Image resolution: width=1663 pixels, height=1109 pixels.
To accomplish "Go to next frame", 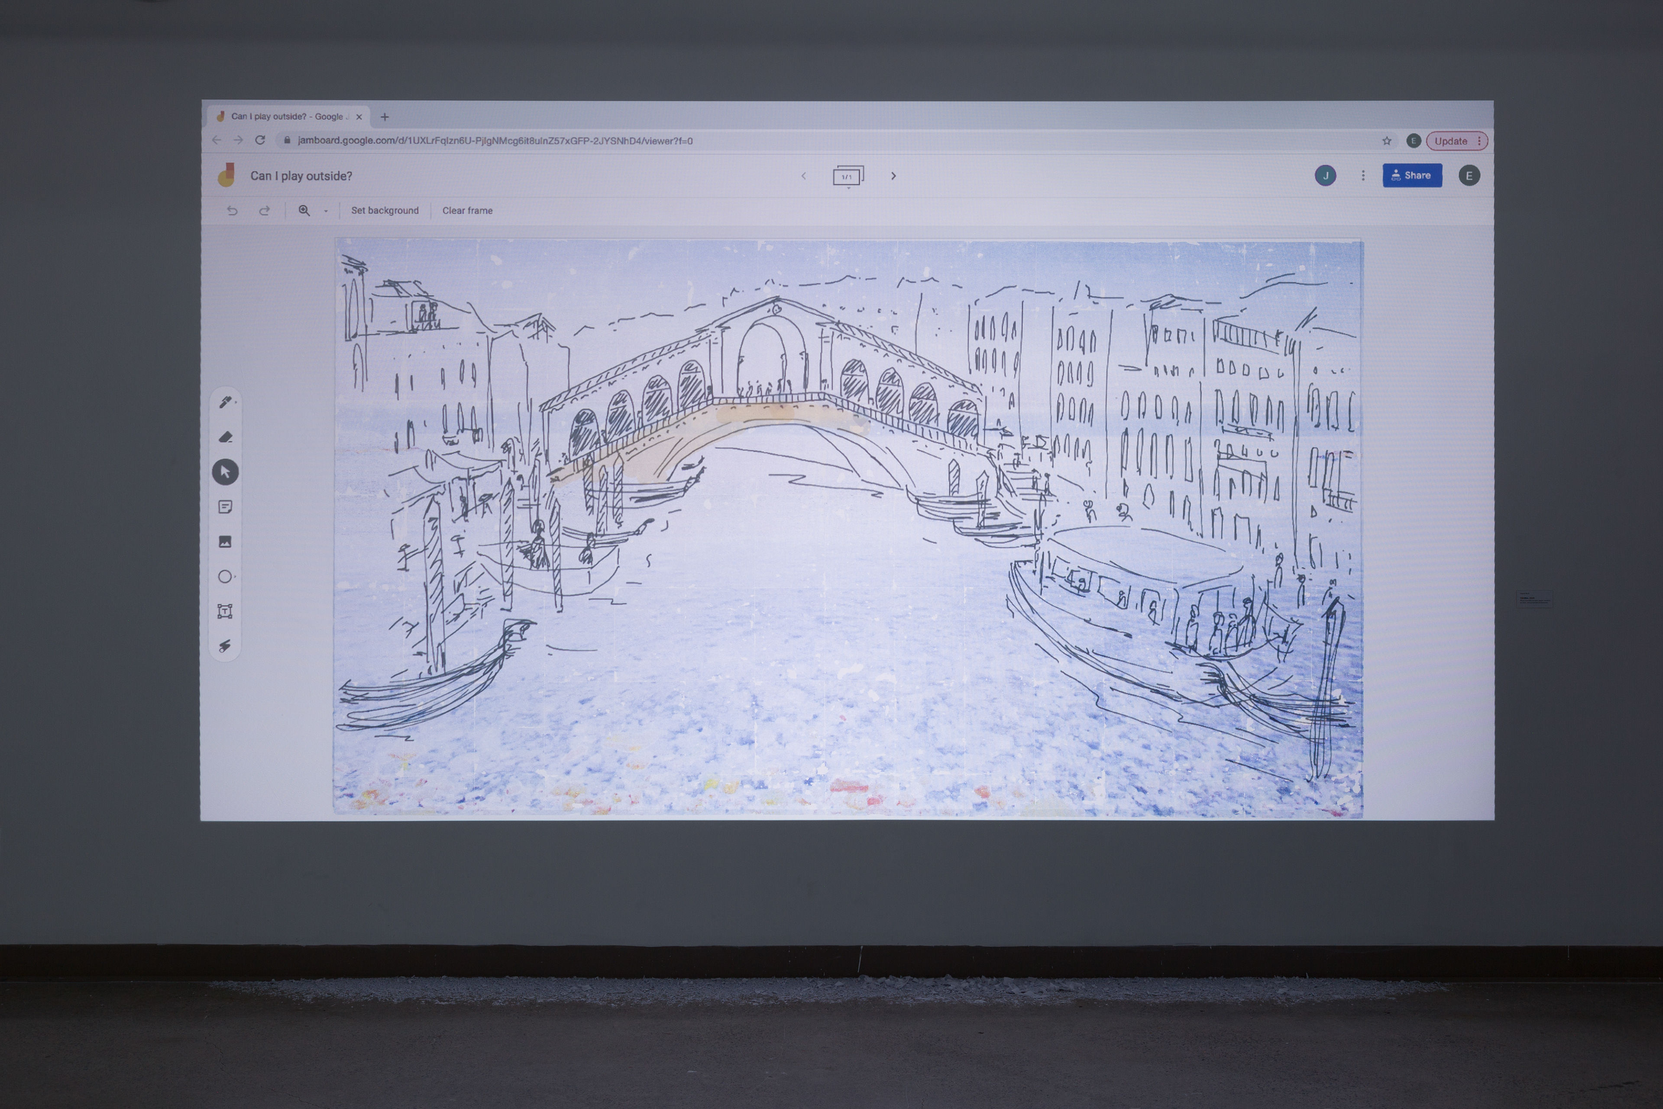I will (x=893, y=175).
